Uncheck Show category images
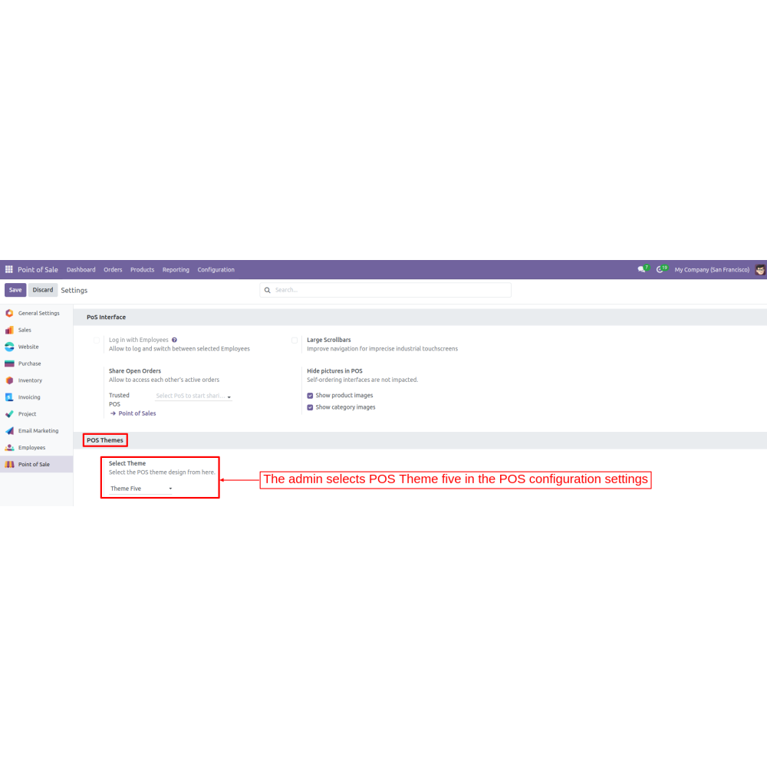The width and height of the screenshot is (767, 767). click(x=310, y=407)
